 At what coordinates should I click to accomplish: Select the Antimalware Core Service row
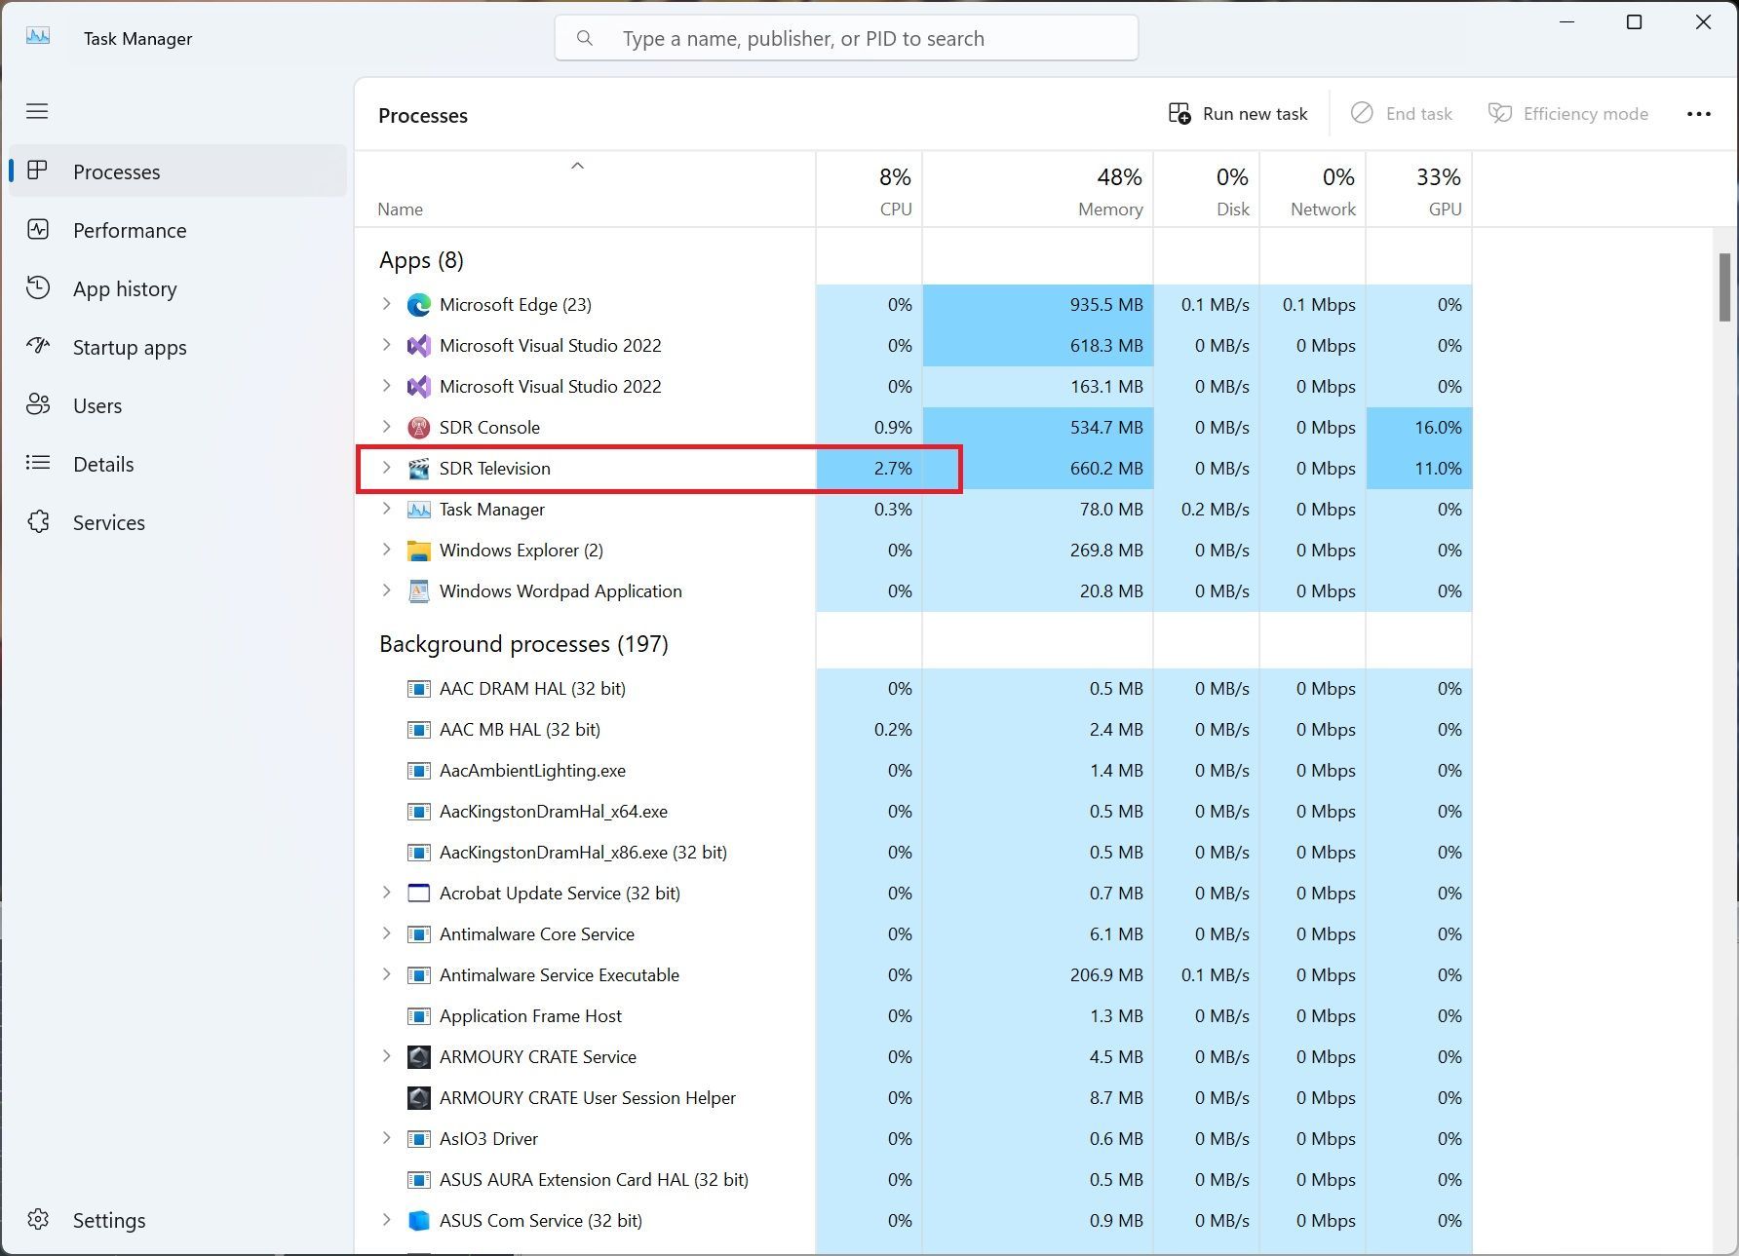(x=914, y=934)
